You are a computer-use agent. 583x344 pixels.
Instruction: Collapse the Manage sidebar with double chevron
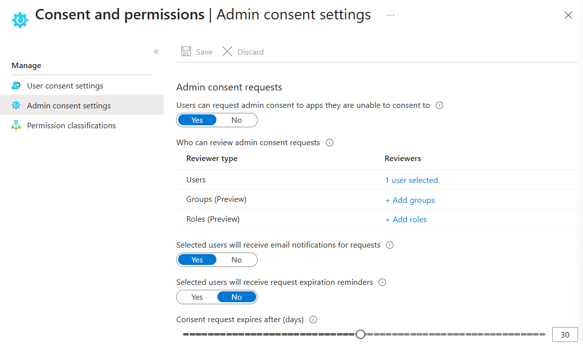point(156,51)
